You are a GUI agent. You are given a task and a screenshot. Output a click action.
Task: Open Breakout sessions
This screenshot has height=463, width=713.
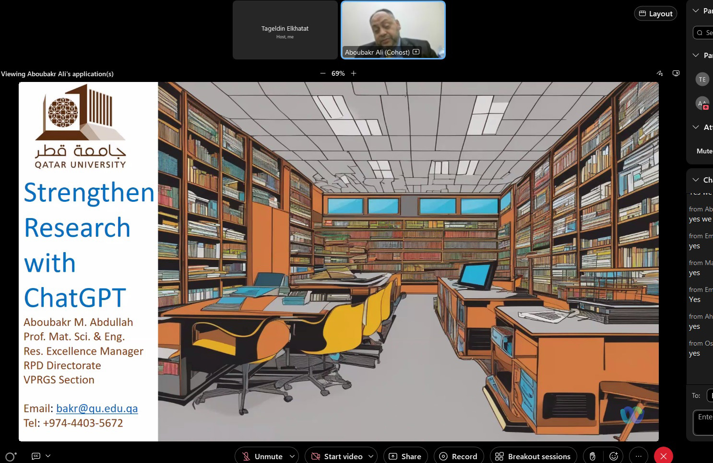pyautogui.click(x=533, y=456)
